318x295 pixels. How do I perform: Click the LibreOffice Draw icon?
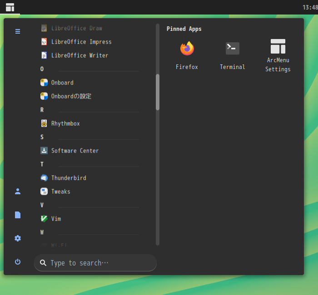coord(44,28)
